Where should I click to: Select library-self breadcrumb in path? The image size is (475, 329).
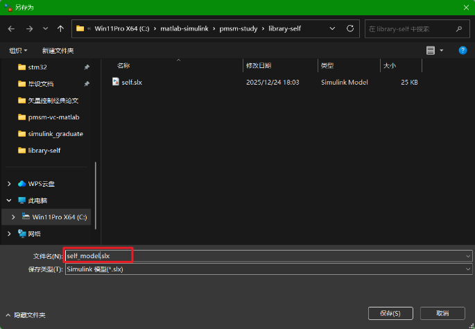(284, 29)
